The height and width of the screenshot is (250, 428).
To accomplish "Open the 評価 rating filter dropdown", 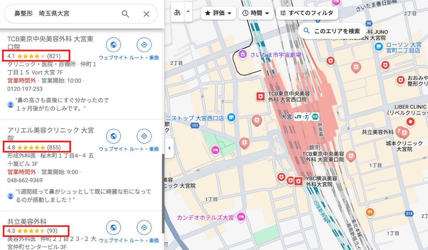I will 218,13.
